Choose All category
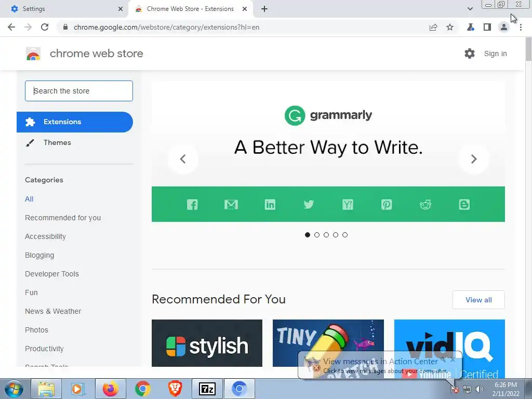The height and width of the screenshot is (399, 532). 29,199
